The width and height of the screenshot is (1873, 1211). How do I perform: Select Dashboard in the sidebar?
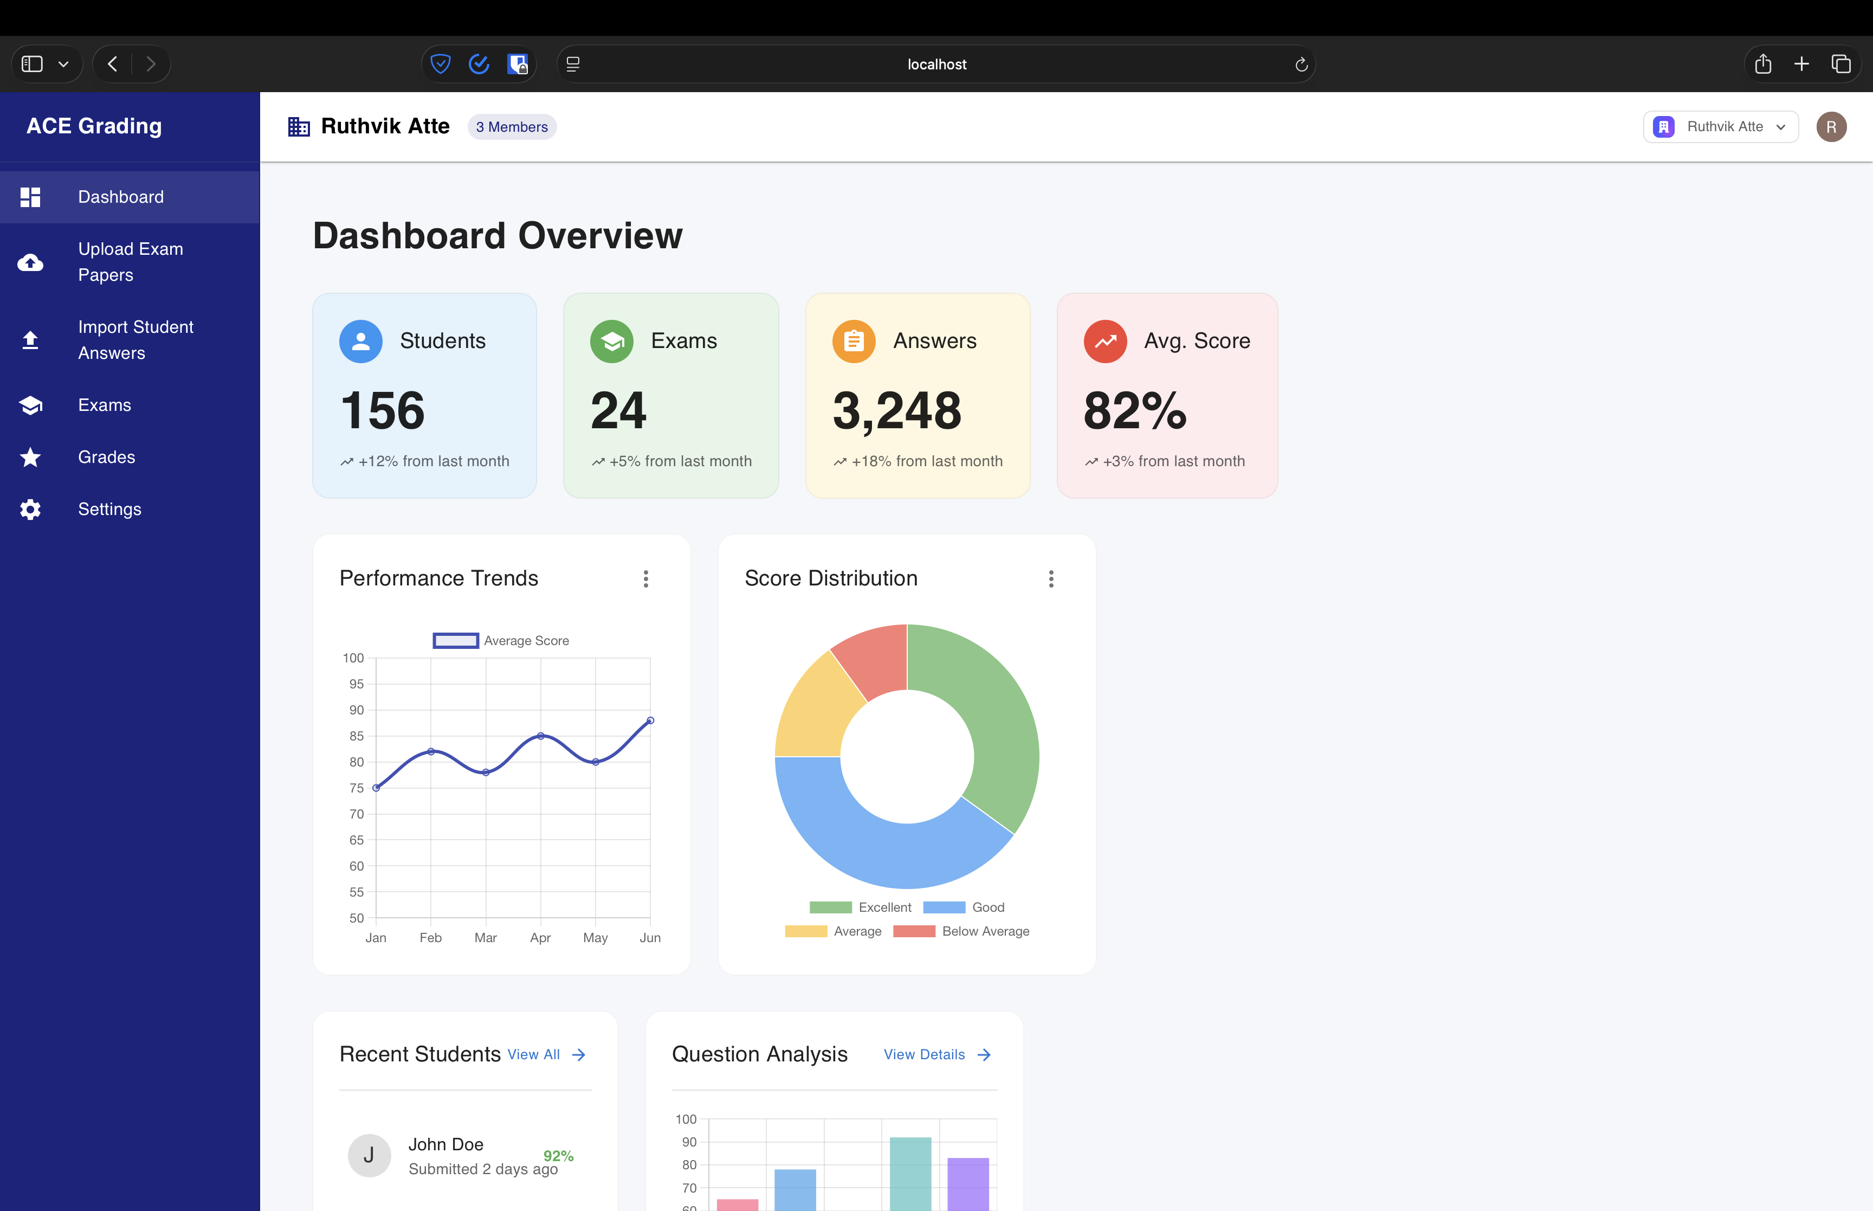(x=121, y=197)
